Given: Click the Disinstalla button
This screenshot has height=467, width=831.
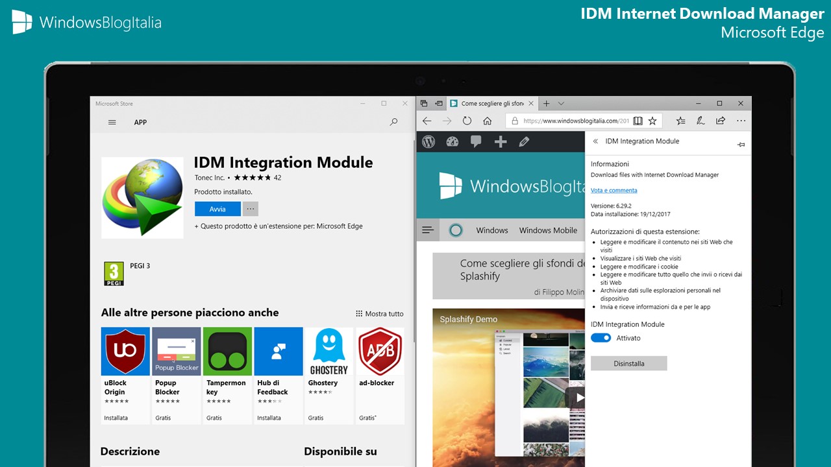Looking at the screenshot, I should coord(629,363).
